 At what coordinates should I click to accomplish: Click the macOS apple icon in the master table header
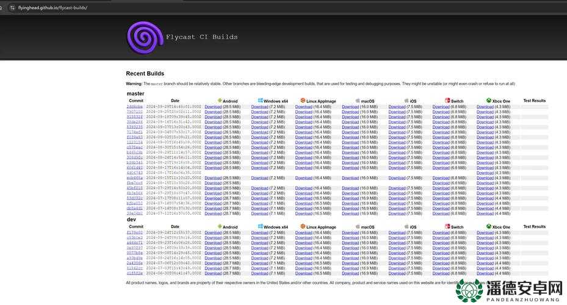358,101
